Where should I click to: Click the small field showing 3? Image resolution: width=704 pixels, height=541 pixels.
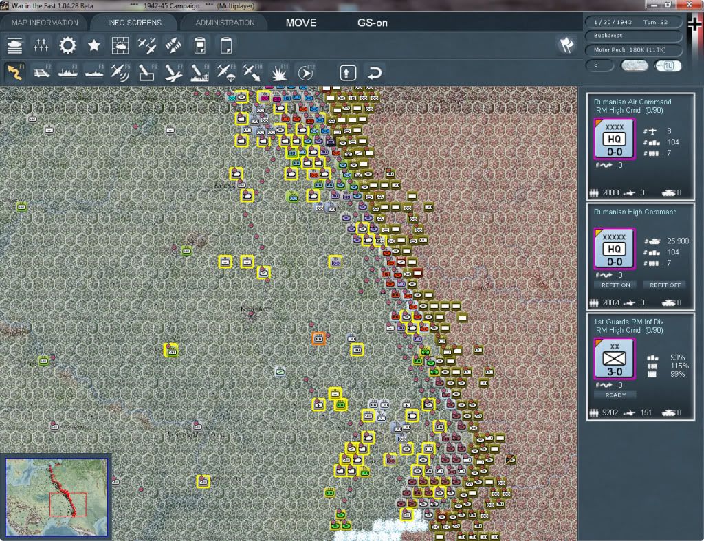(x=599, y=65)
